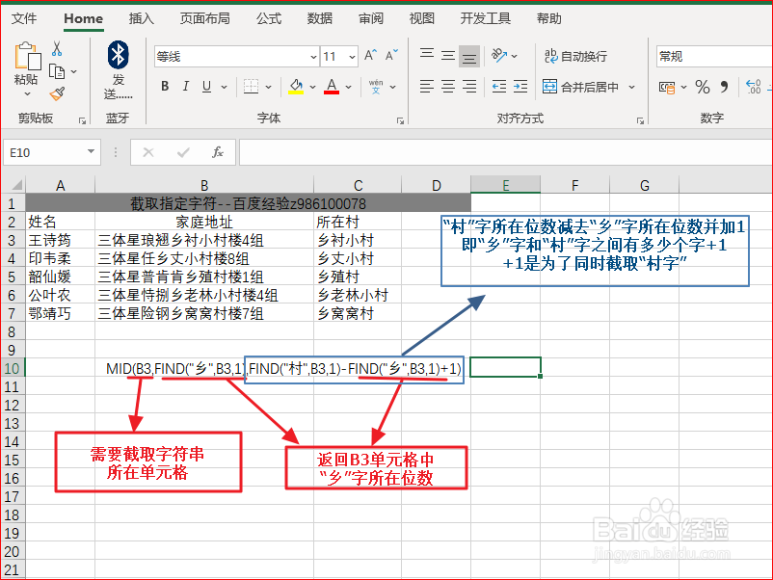Select the Italic formatting icon

[186, 86]
